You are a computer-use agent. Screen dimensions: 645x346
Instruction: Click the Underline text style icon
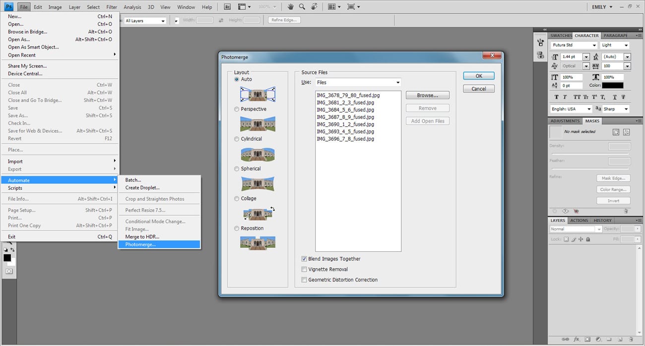[614, 97]
